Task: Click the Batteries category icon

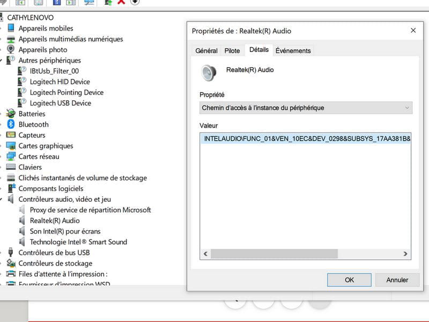Action: (x=11, y=113)
